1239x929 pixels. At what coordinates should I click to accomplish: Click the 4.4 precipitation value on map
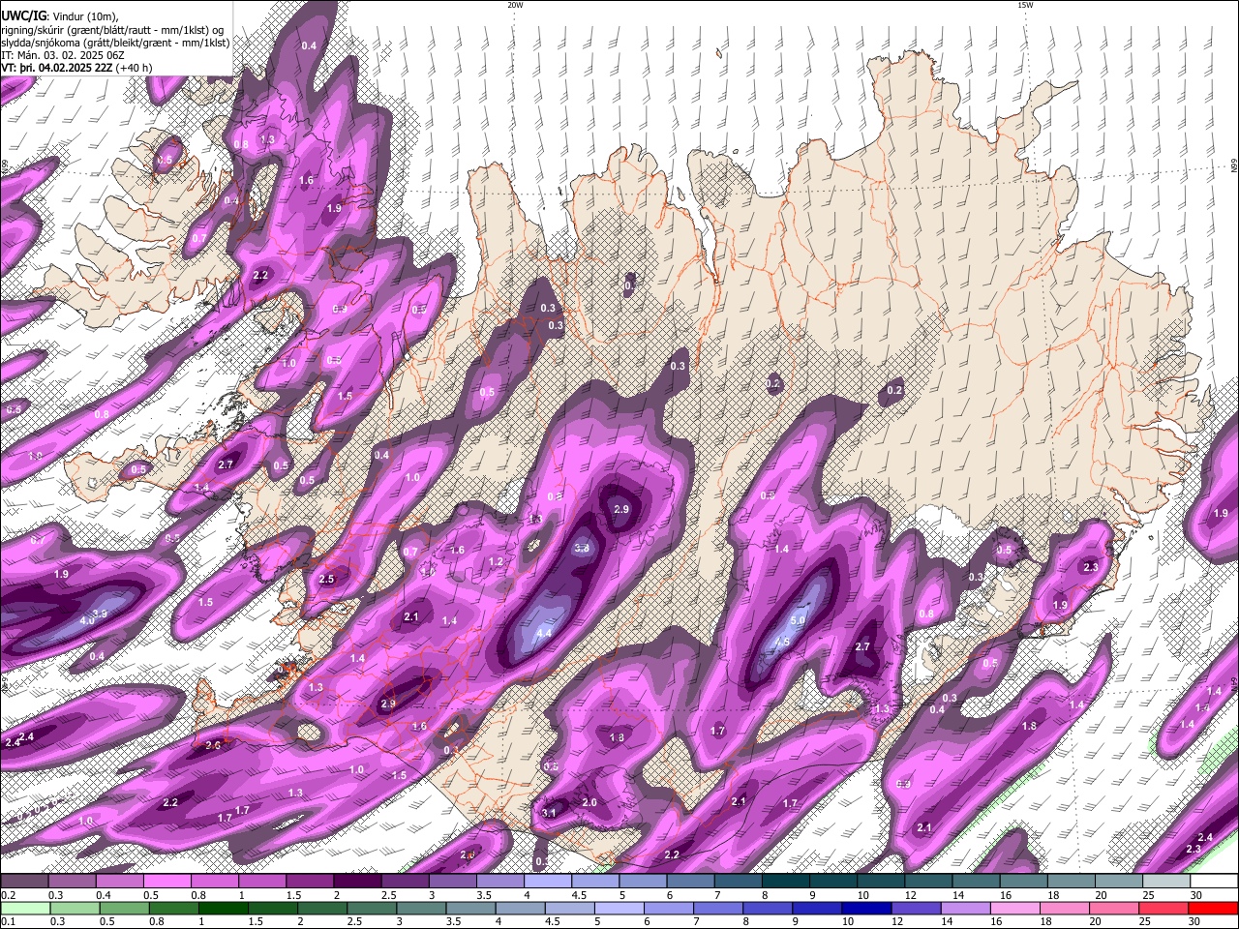pos(544,633)
